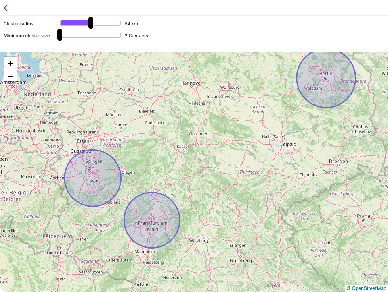The height and width of the screenshot is (292, 388).
Task: Click the '2 Contacts' value text
Action: click(136, 36)
